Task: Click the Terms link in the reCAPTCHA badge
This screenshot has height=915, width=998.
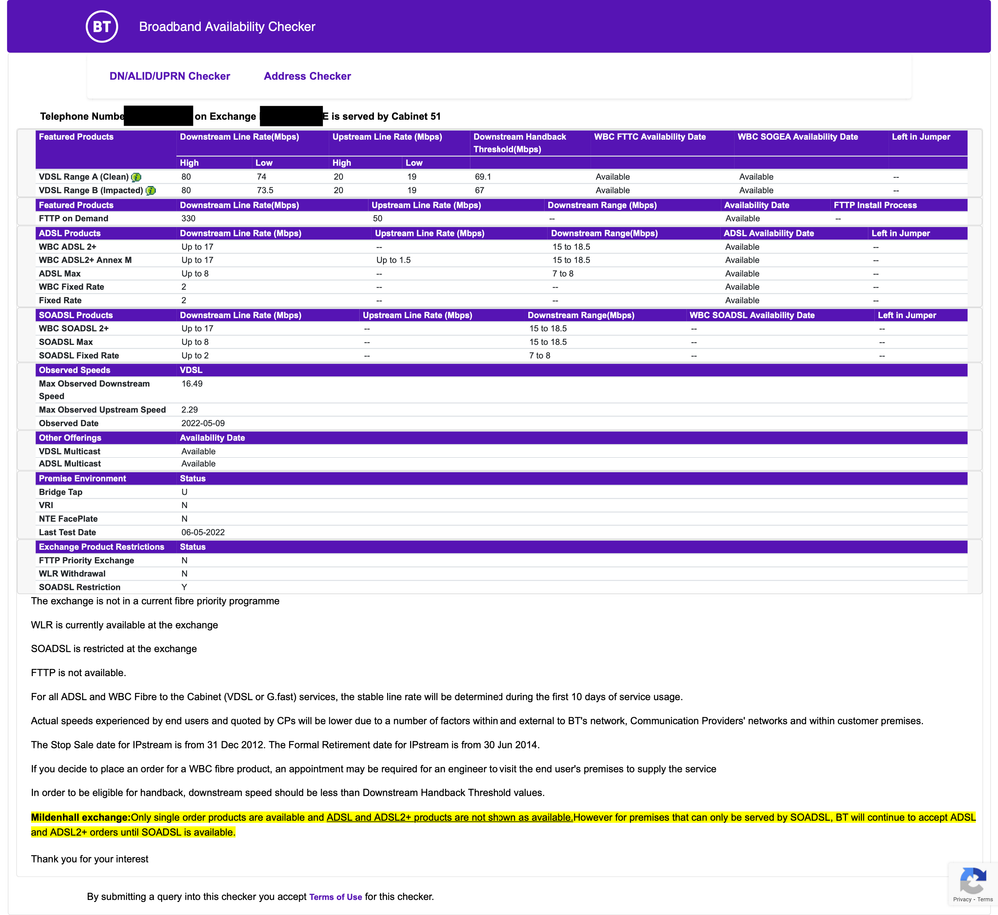Action: coord(985,899)
